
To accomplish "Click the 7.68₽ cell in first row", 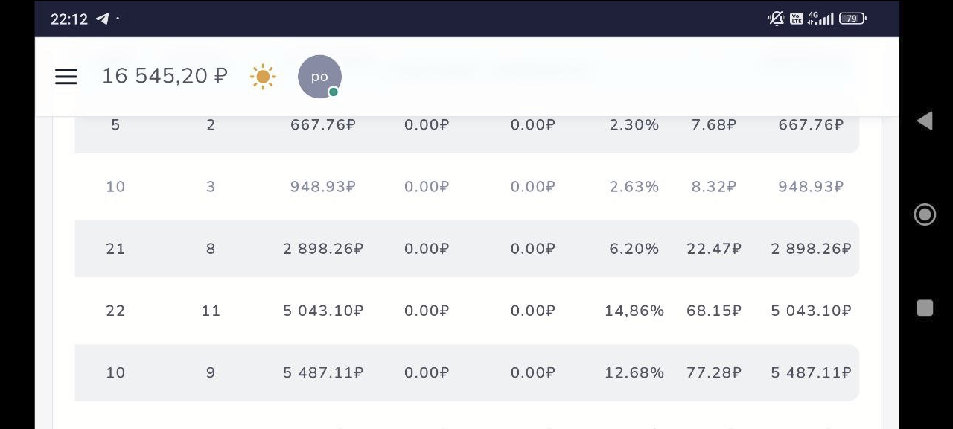I will (x=713, y=125).
